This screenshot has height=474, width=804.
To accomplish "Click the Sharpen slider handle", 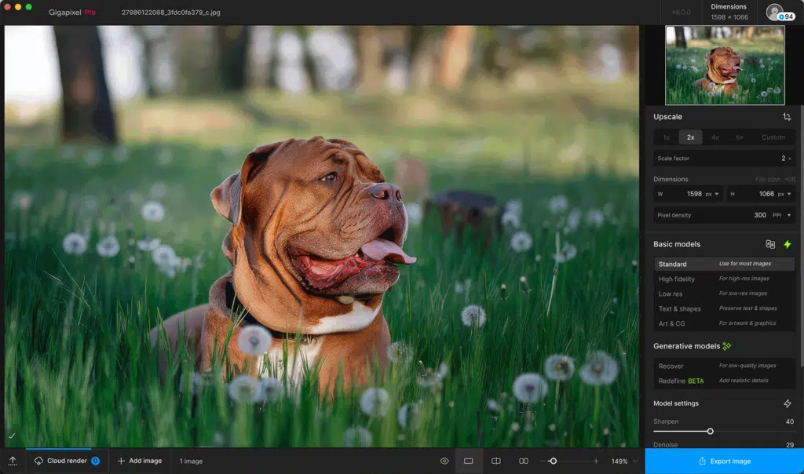I will (x=710, y=431).
